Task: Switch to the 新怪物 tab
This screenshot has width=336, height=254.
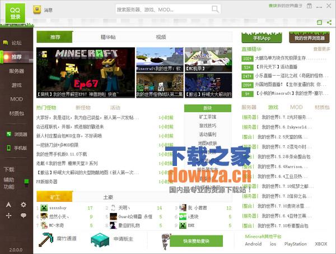Action: click(83, 108)
